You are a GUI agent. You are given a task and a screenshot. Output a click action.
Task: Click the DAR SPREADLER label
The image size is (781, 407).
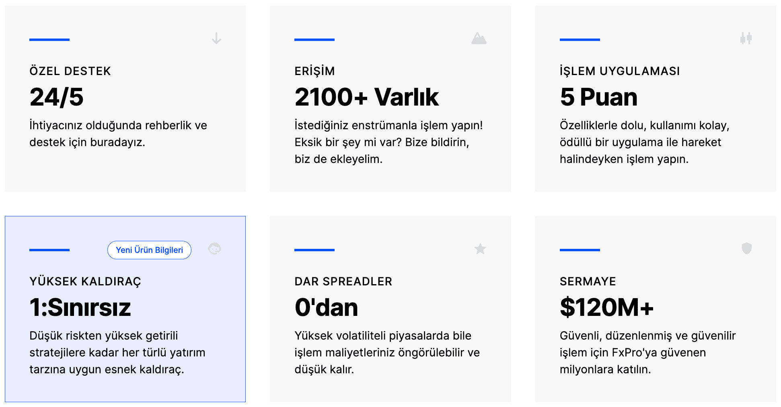click(x=343, y=281)
